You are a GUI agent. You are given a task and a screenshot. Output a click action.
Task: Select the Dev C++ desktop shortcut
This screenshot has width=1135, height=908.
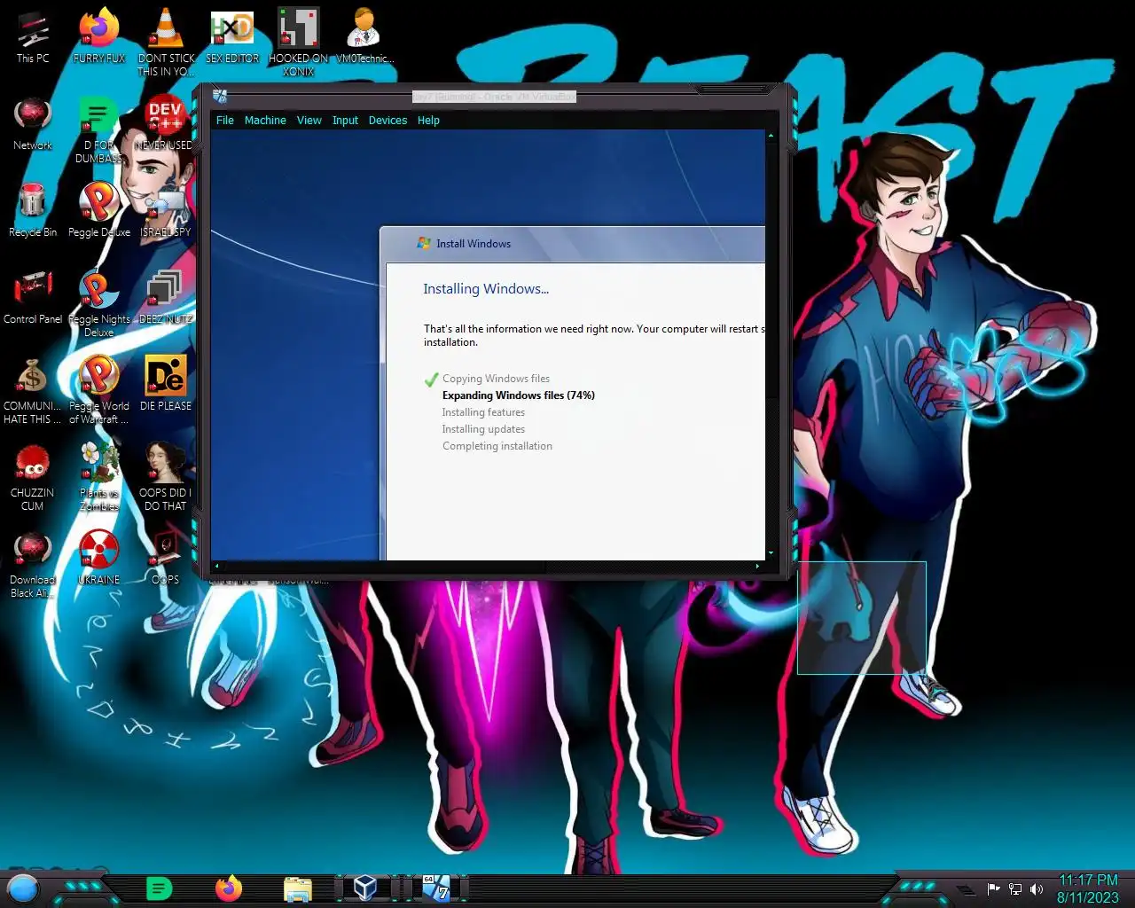coord(166,124)
